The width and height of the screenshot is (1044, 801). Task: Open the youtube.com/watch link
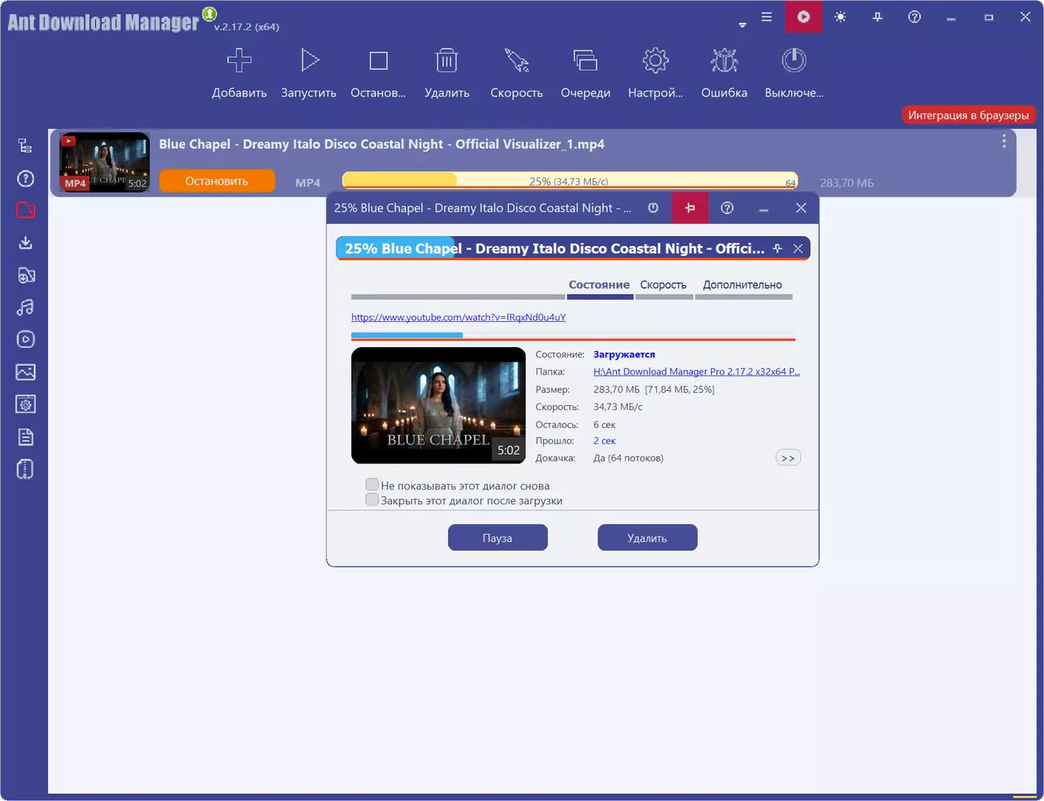click(x=458, y=317)
